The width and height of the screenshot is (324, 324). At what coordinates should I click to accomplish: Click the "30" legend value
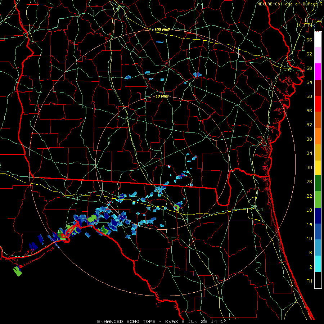(x=309, y=167)
